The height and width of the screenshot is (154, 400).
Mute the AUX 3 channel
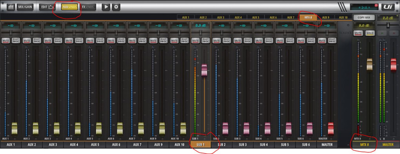tap(48, 40)
